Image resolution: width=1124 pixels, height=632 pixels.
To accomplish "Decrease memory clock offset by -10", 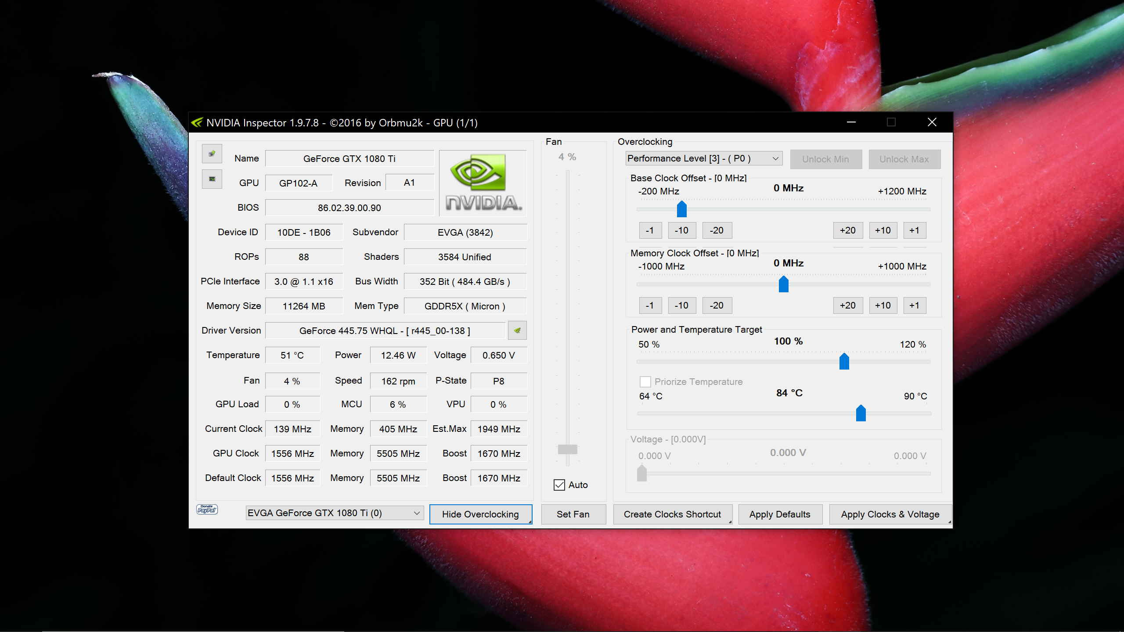I will 681,305.
